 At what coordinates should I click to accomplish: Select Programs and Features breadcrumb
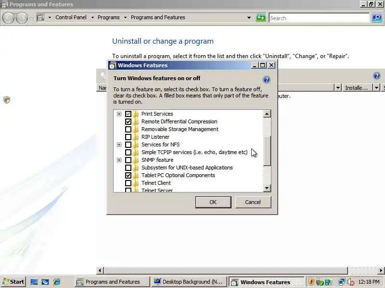[x=158, y=17]
